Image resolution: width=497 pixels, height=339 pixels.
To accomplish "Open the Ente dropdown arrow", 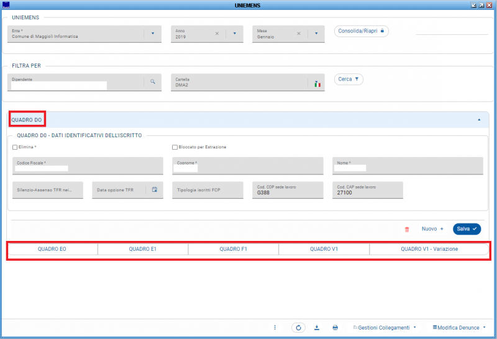I will 153,34.
